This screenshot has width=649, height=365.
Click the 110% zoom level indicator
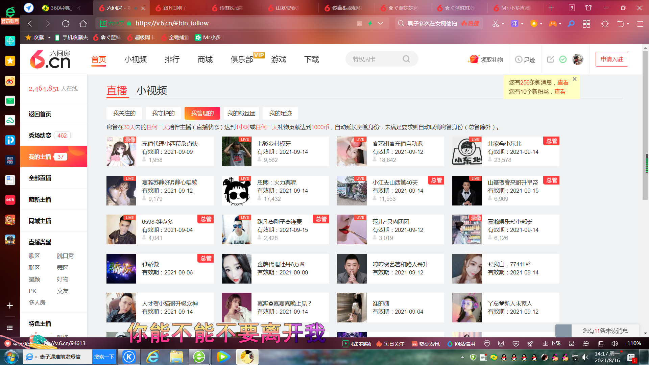[x=634, y=343]
